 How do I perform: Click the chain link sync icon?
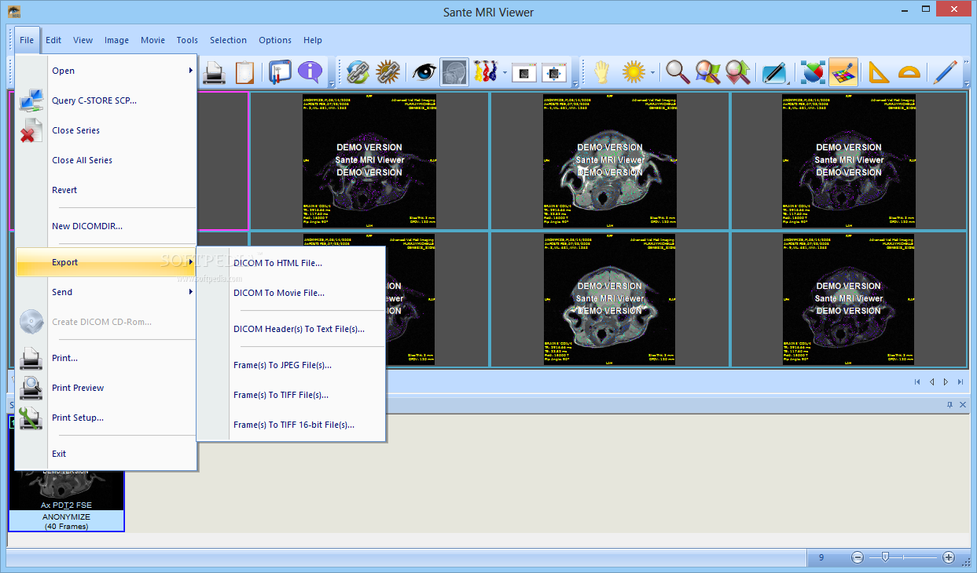(x=358, y=72)
